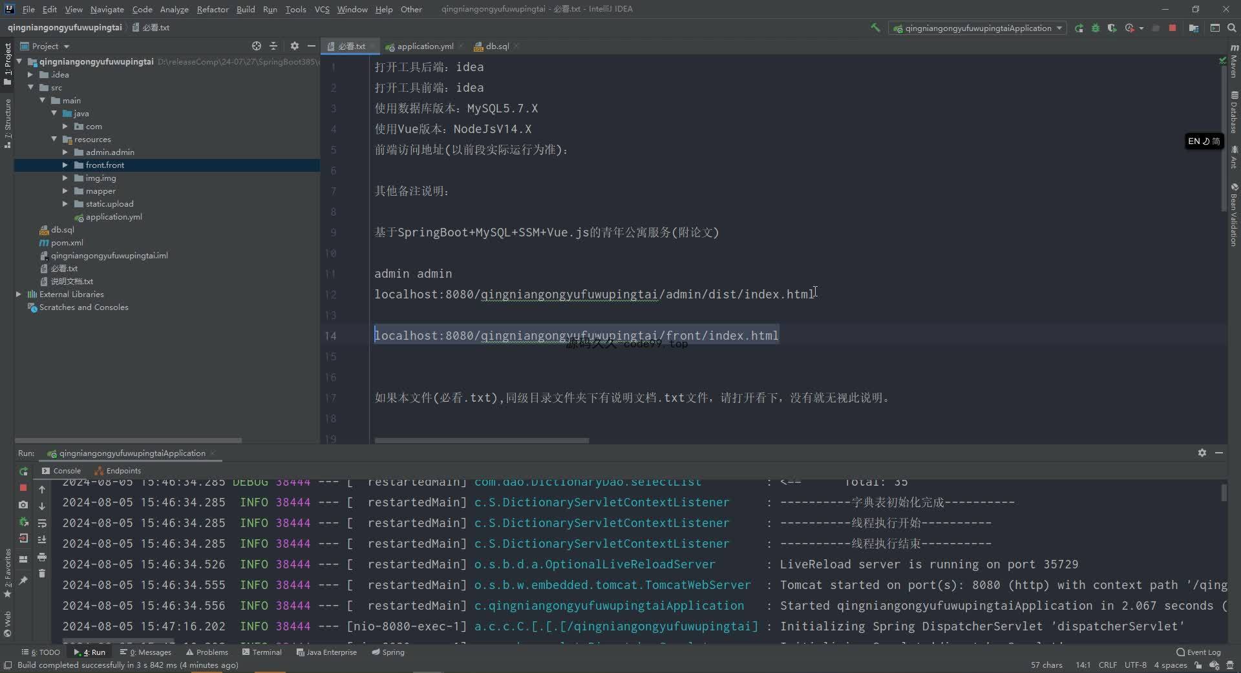
Task: Rerun the application from the top toolbar
Action: [1079, 28]
